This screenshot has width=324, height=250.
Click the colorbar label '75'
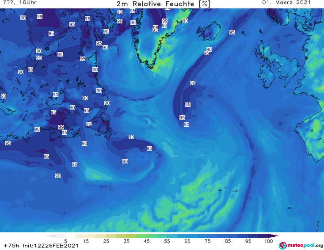pos(207,241)
